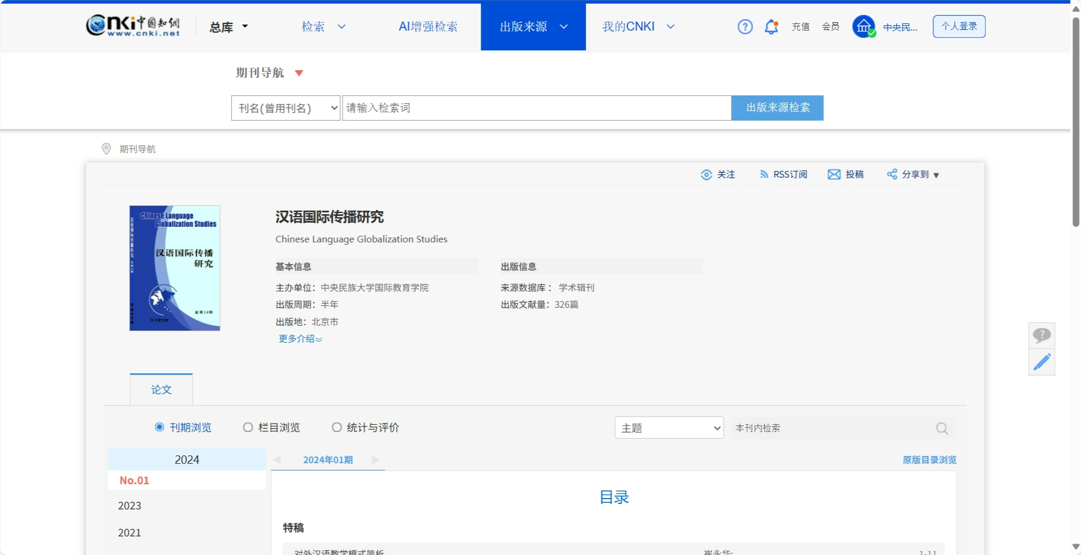1081x555 pixels.
Task: Click the scrollbar down arrow
Action: click(x=1076, y=547)
